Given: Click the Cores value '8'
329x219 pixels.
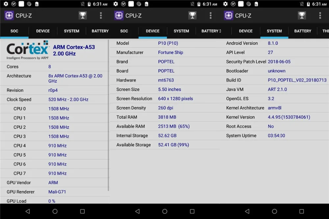Looking at the screenshot, I should point(50,67).
